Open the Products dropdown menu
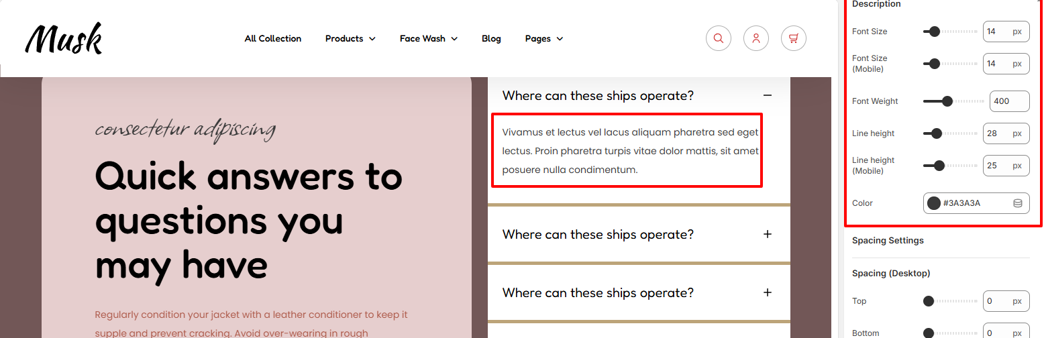This screenshot has height=338, width=1044. click(350, 39)
